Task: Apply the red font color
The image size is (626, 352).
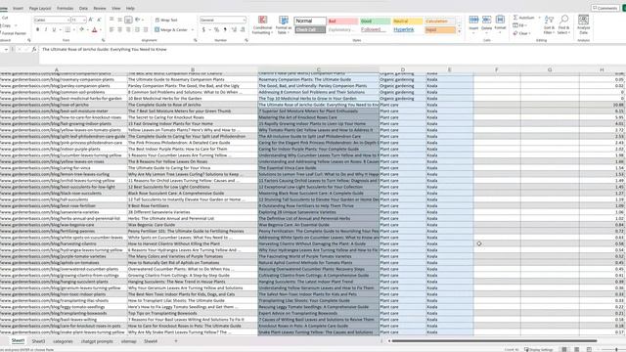Action: point(95,29)
